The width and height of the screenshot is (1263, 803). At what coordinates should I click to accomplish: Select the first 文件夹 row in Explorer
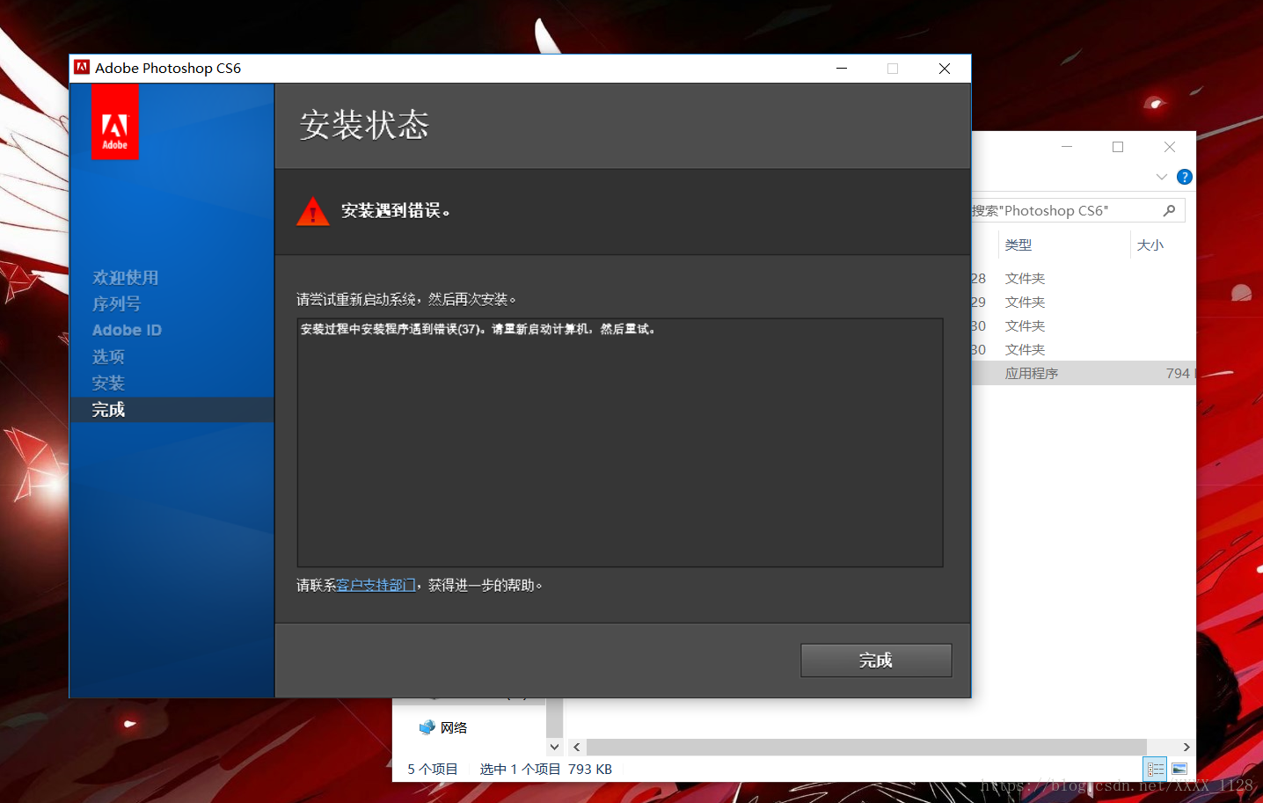tap(1084, 279)
